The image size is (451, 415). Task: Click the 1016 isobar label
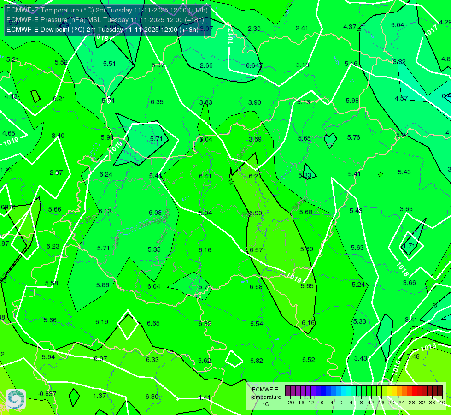(x=396, y=368)
